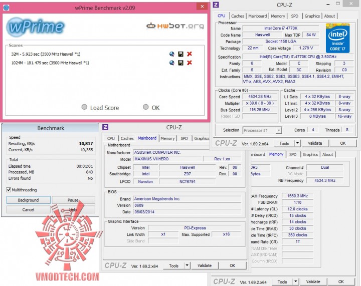Select CPU tab in Mainboard CPU-Z window

(x=111, y=138)
